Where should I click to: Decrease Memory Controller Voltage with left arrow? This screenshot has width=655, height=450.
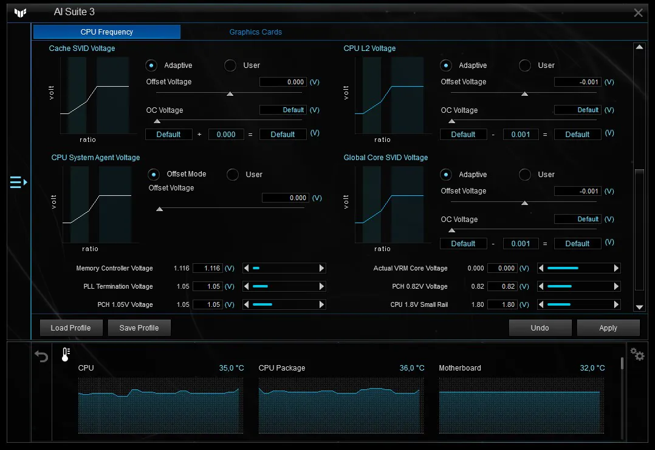[x=246, y=268]
